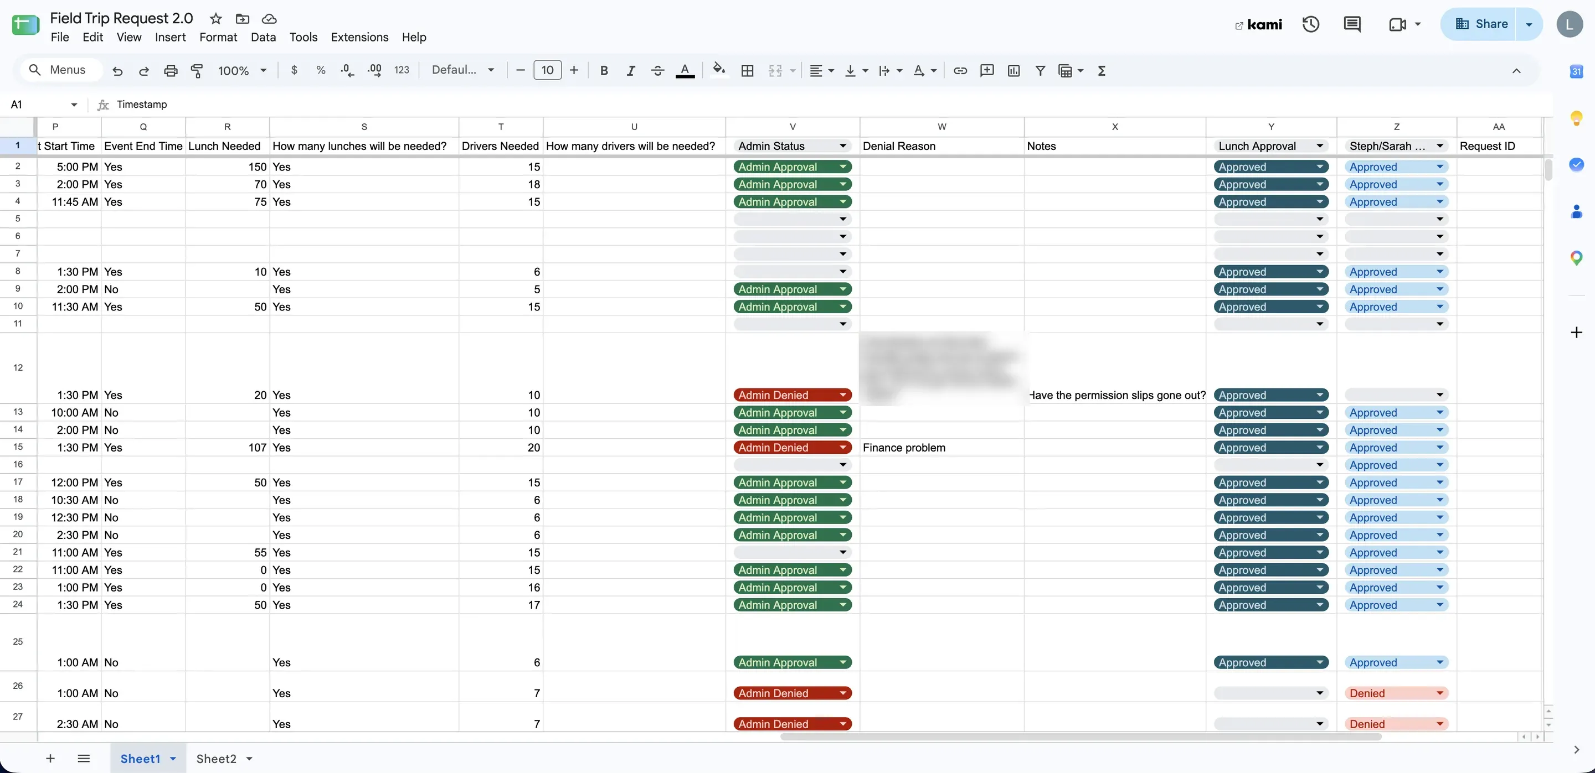Open version history clock icon
Image resolution: width=1595 pixels, height=773 pixels.
1310,24
